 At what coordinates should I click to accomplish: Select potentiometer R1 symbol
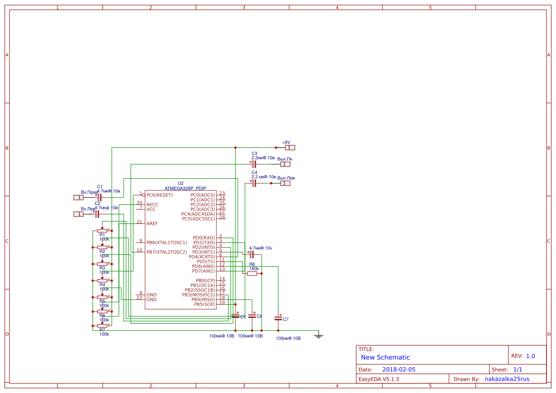[102, 230]
